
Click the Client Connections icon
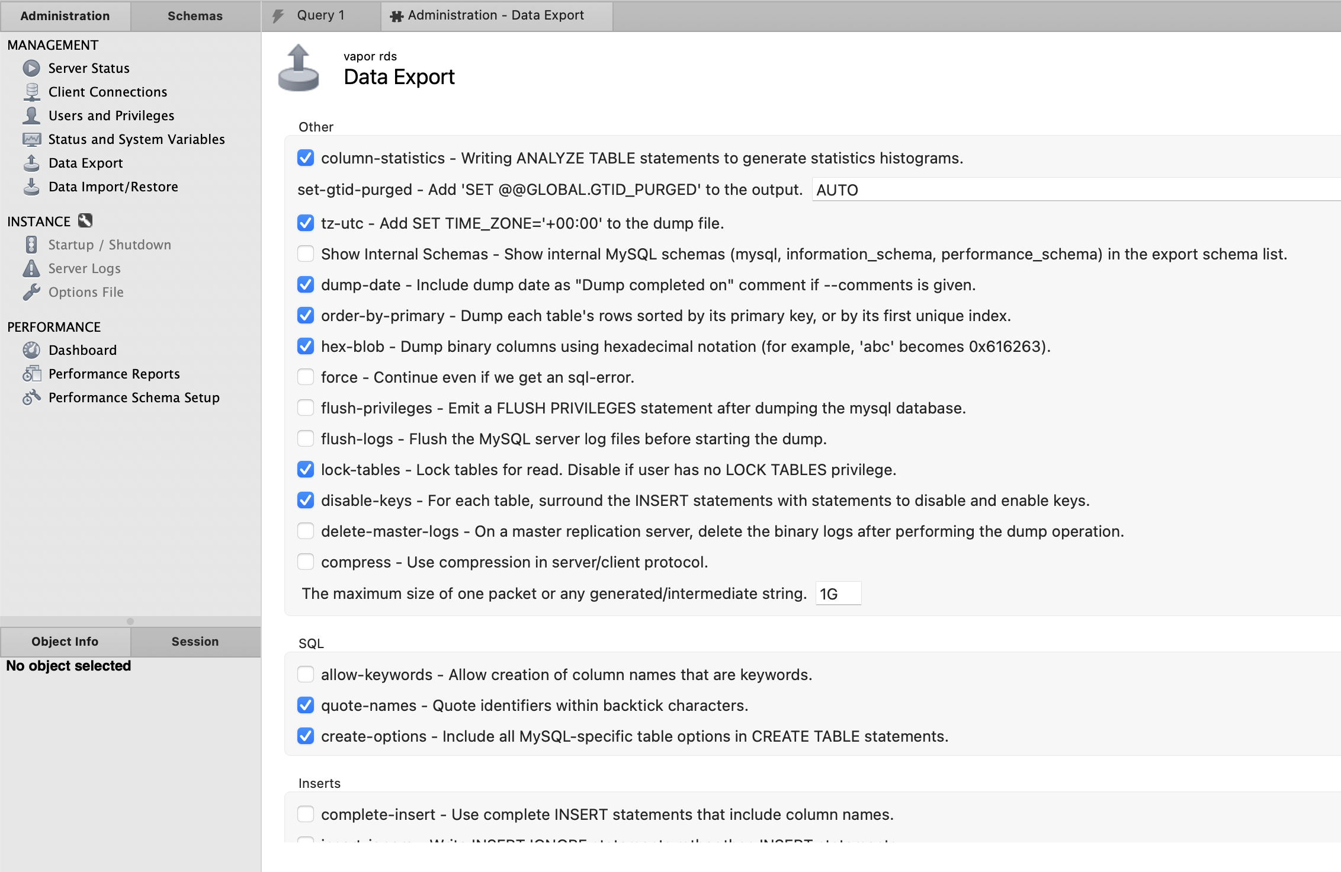point(31,92)
